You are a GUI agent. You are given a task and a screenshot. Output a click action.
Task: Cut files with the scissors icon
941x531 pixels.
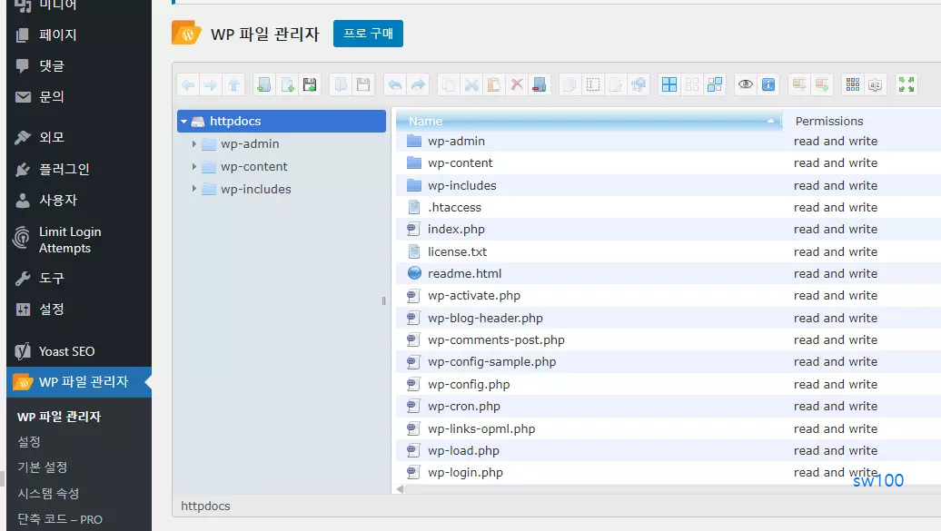pyautogui.click(x=470, y=84)
